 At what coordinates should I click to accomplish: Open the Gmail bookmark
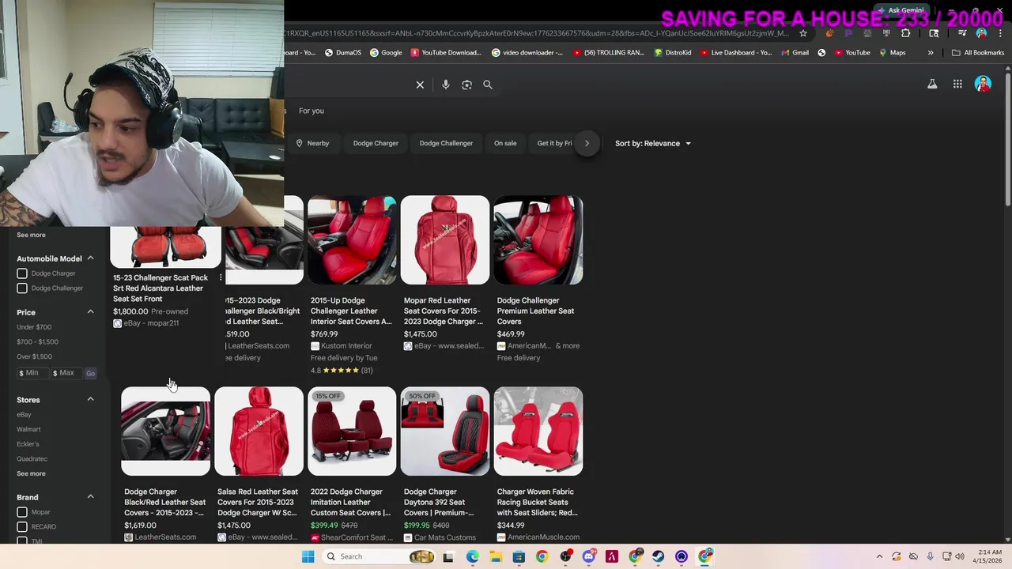795,53
